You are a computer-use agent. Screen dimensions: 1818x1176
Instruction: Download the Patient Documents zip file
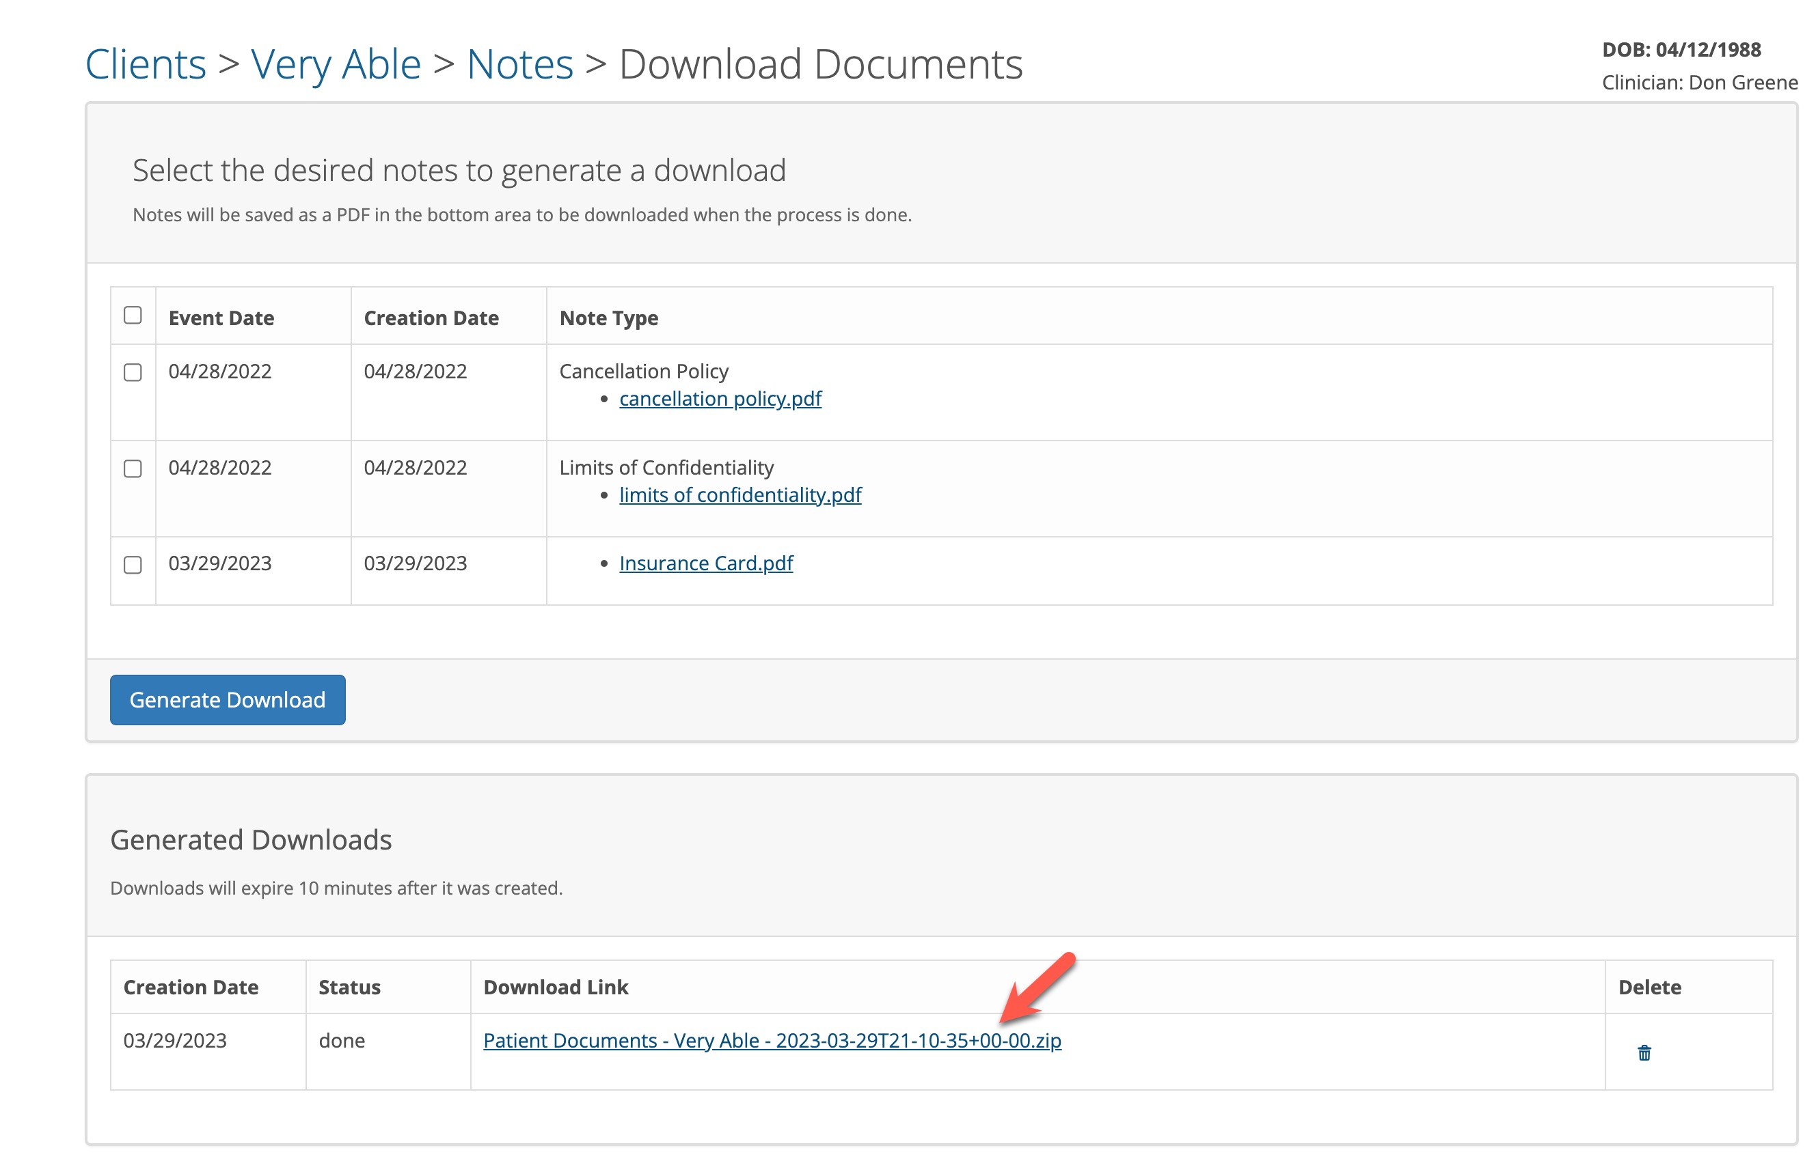[x=773, y=1039]
